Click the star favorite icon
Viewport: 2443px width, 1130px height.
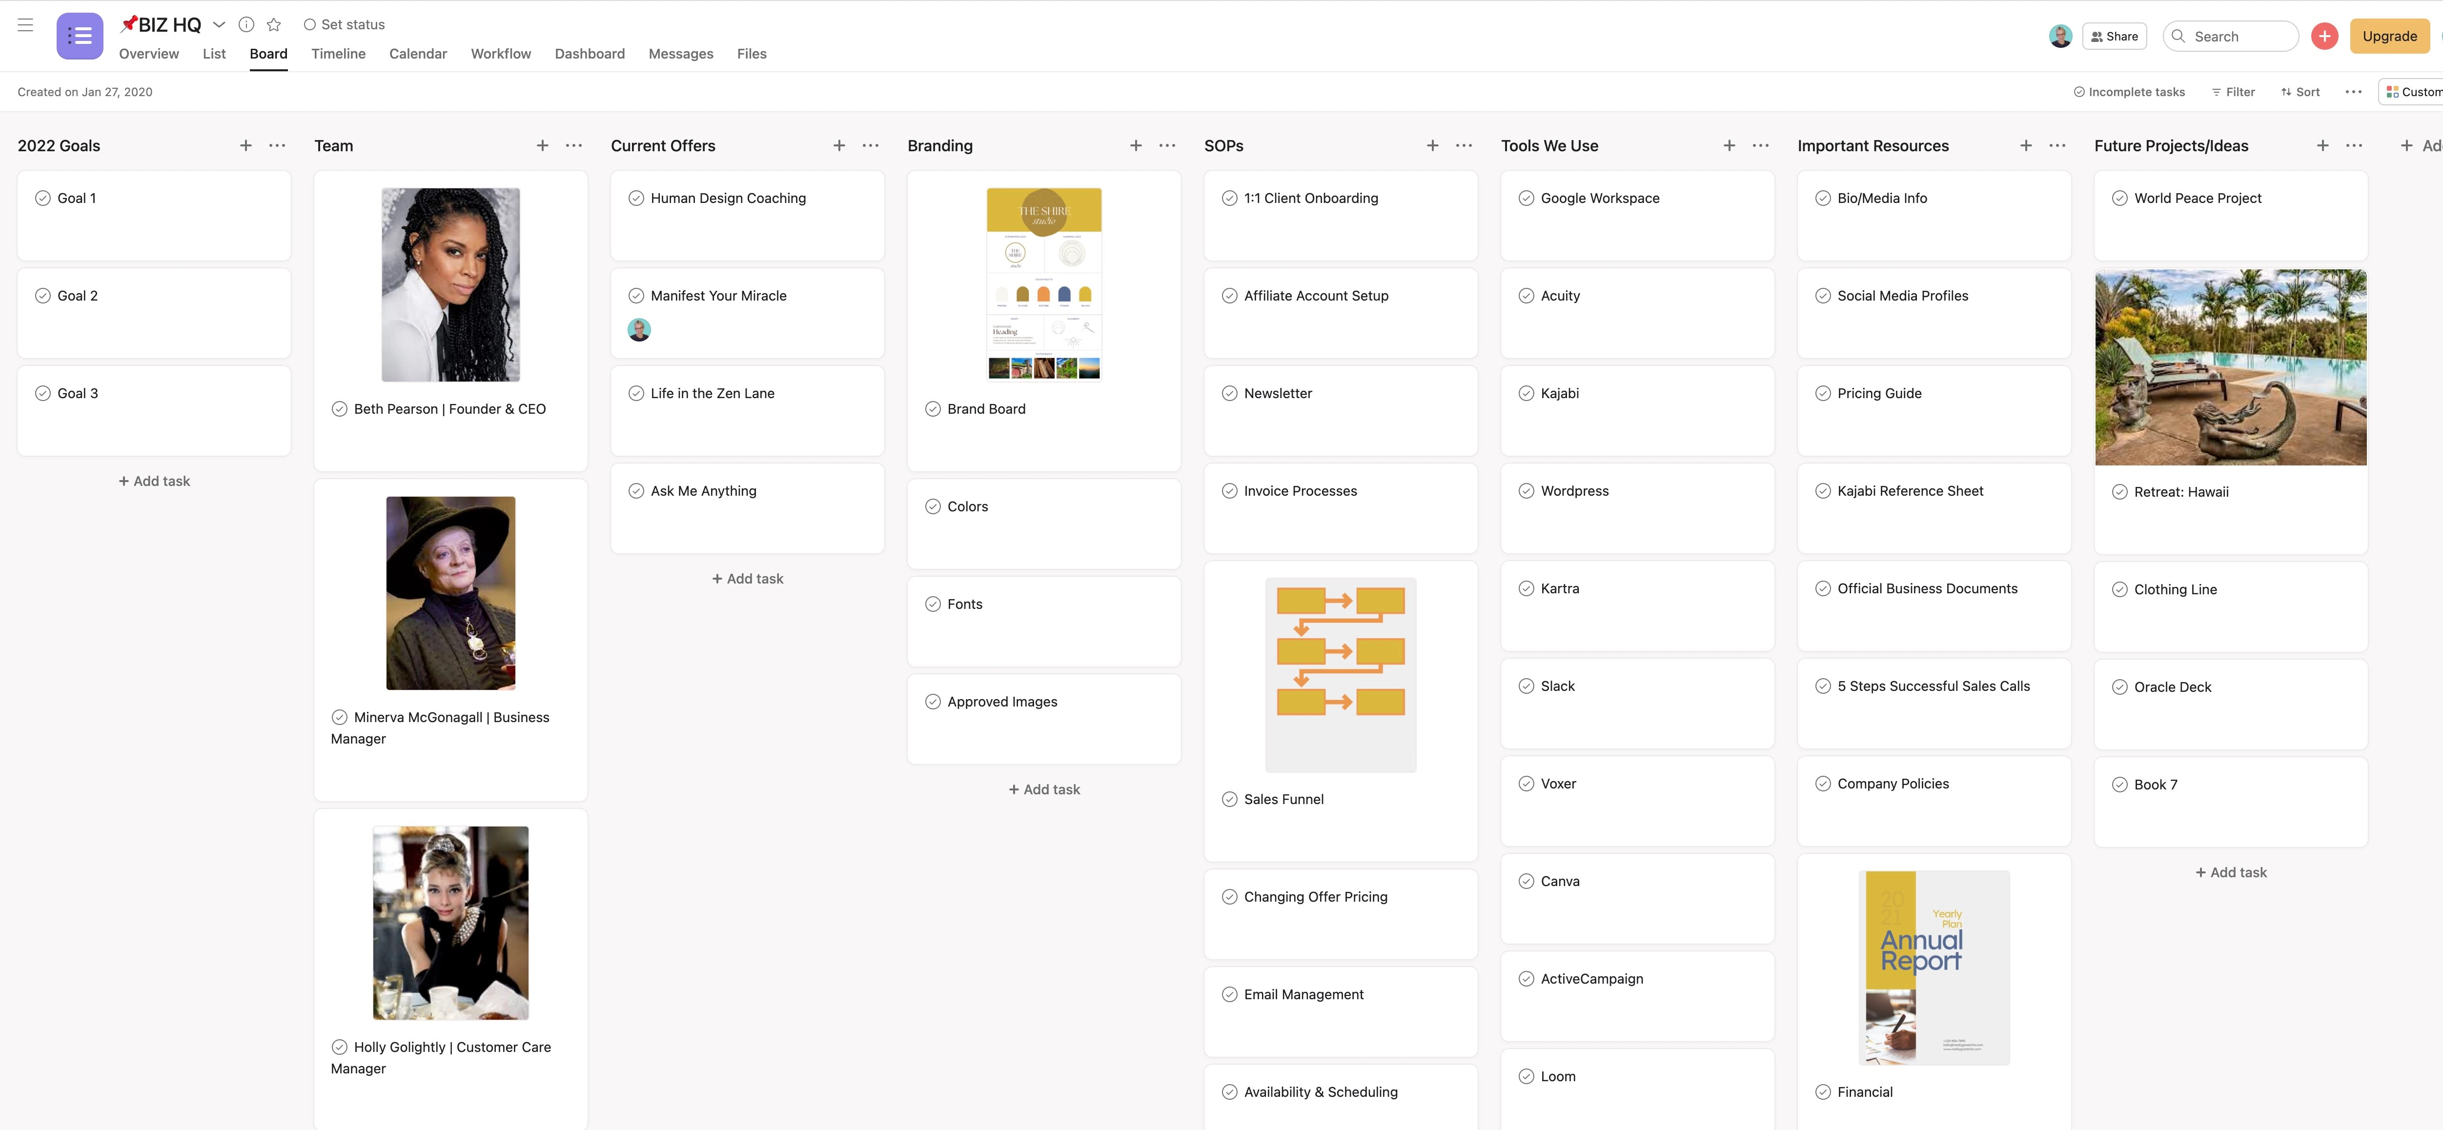[x=274, y=25]
